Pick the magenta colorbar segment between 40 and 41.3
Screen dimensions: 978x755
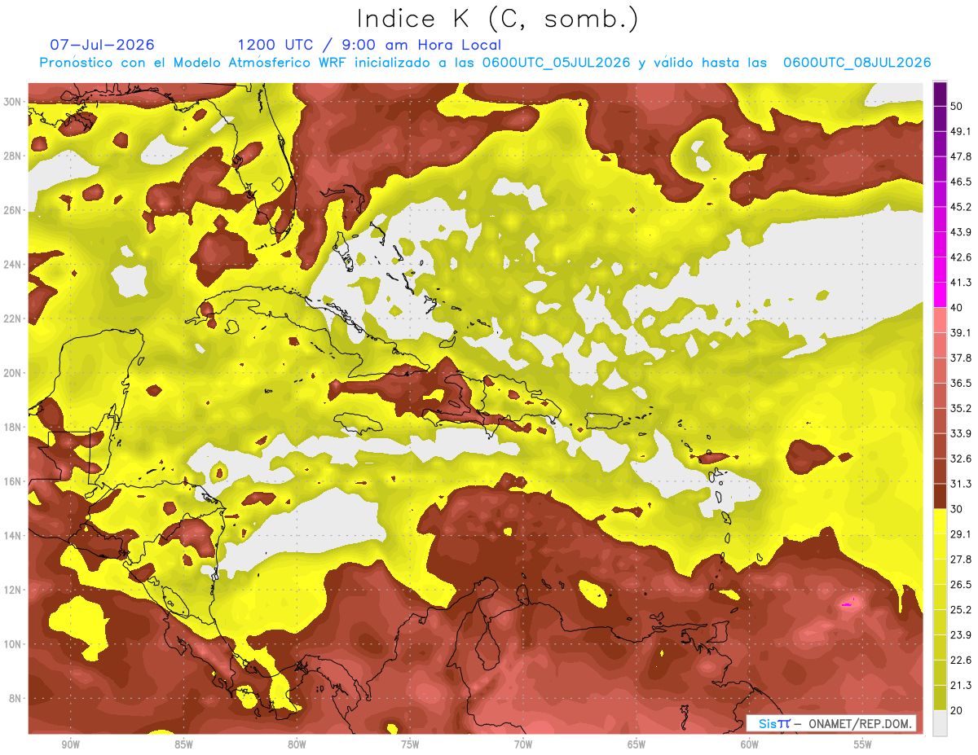click(940, 295)
